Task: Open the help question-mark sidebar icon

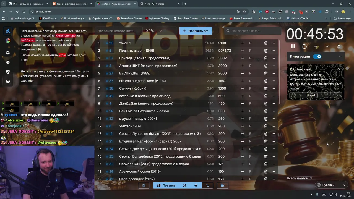Action: (8, 82)
